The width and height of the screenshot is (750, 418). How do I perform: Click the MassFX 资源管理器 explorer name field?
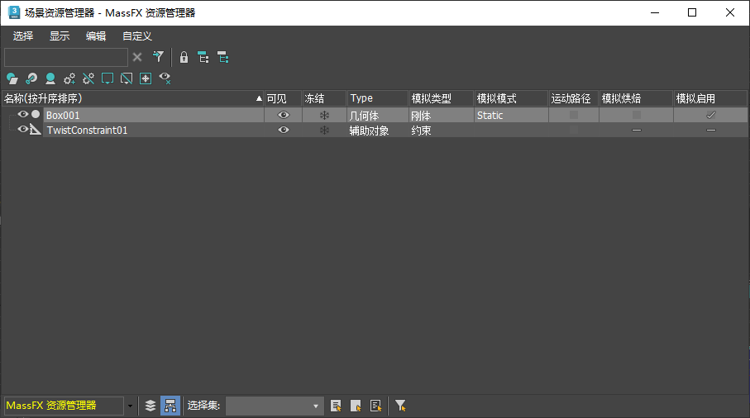(x=64, y=406)
